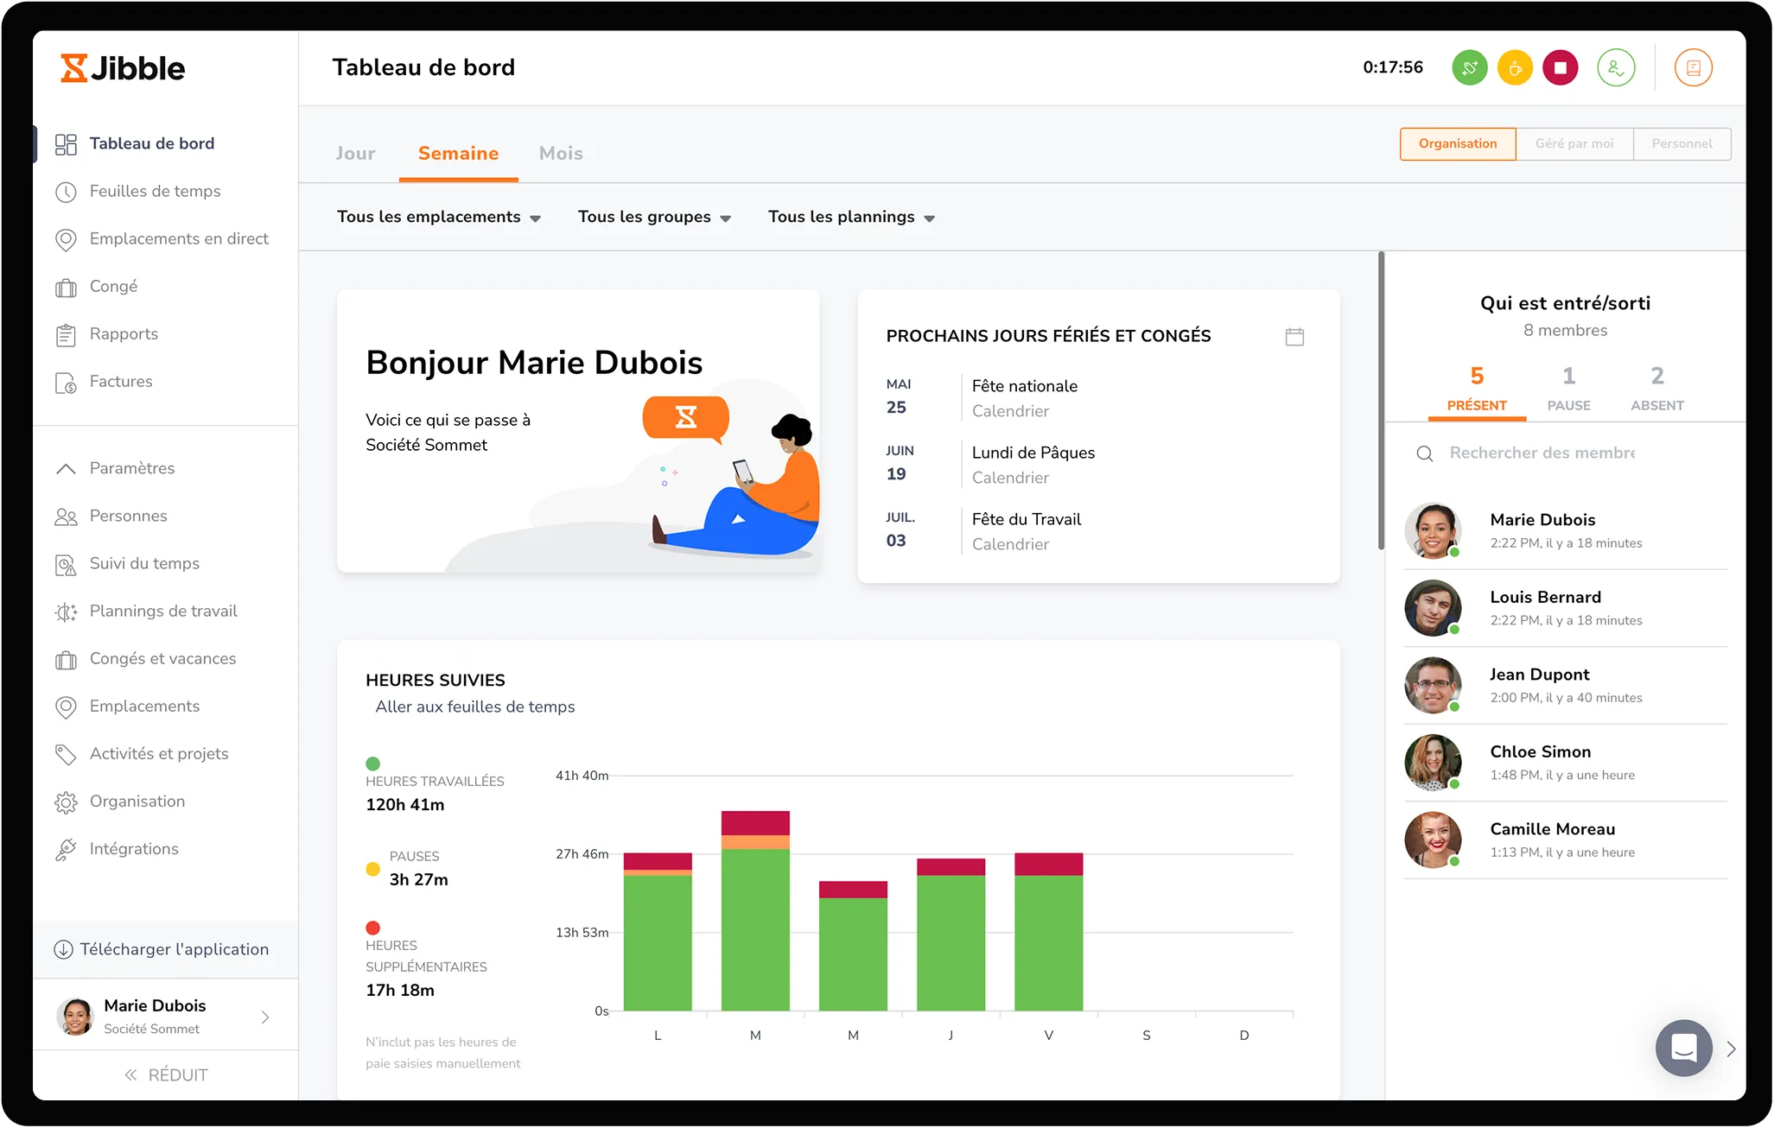The width and height of the screenshot is (1774, 1128).
Task: Open Feuilles de temps from sidebar
Action: pos(154,192)
